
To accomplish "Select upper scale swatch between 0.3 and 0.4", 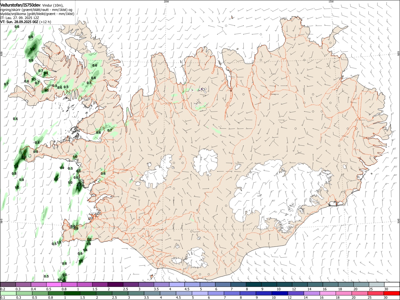I will (x=23, y=284).
